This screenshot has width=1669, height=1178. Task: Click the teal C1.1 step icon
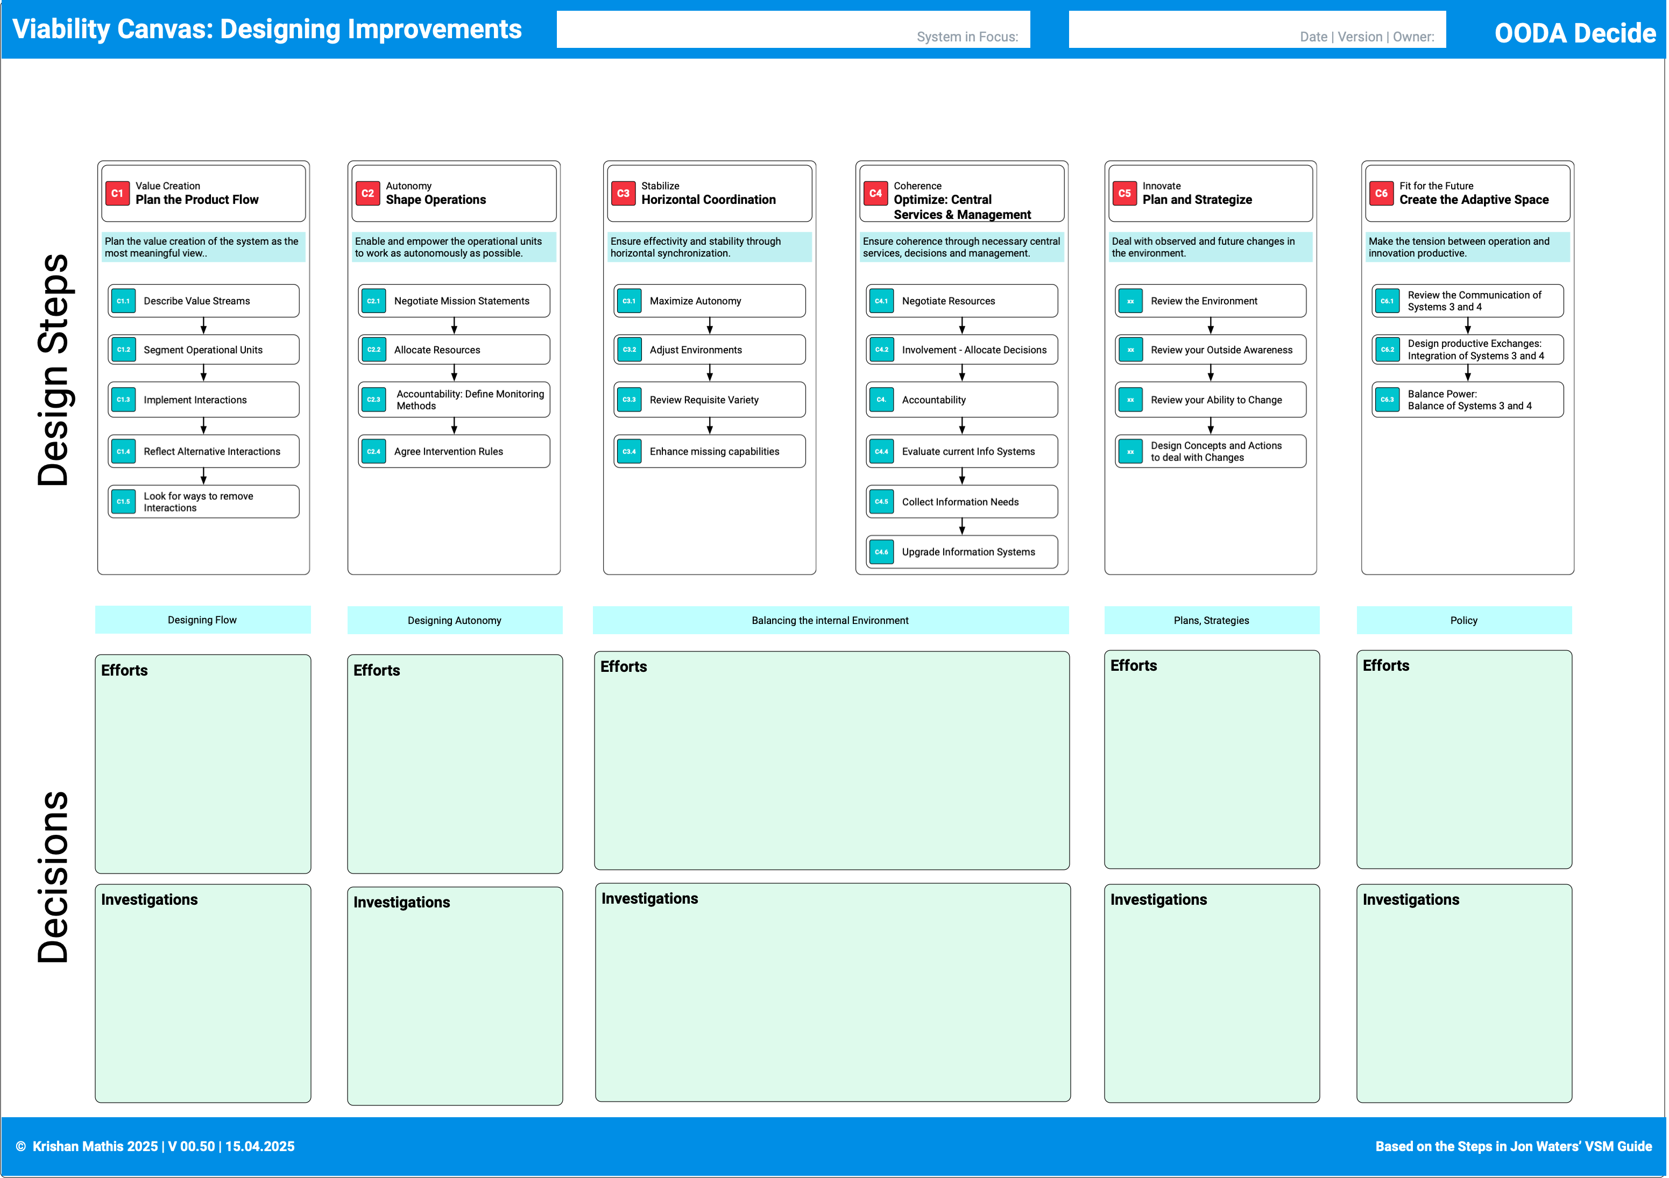pyautogui.click(x=124, y=301)
